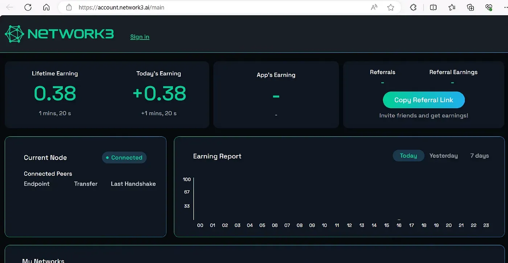
Task: Toggle the split screen icon
Action: coord(433,7)
